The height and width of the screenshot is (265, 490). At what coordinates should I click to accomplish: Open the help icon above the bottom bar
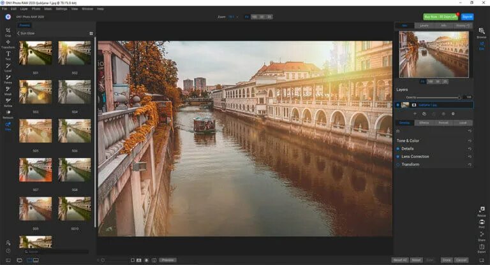coord(8,250)
